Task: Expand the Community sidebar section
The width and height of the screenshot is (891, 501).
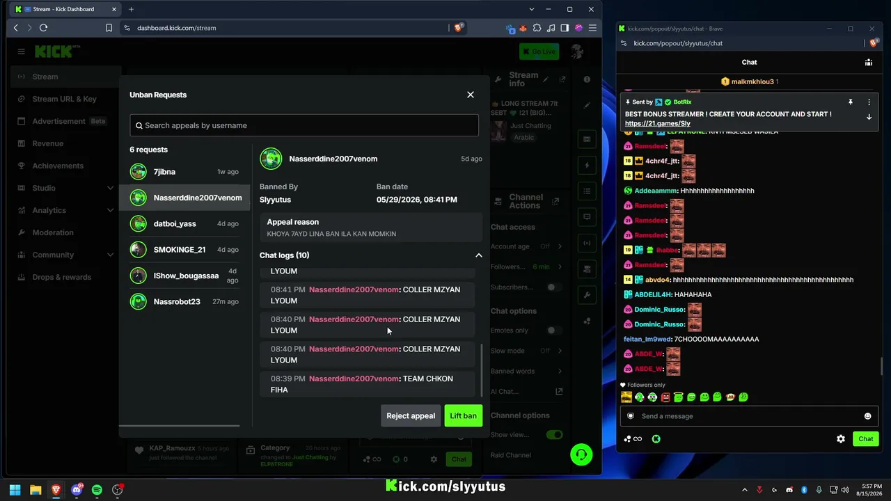Action: pos(66,255)
